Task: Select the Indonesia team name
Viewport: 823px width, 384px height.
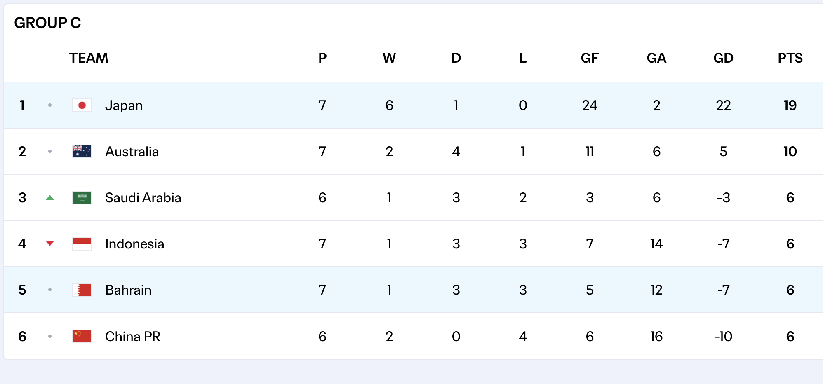Action: pyautogui.click(x=134, y=244)
